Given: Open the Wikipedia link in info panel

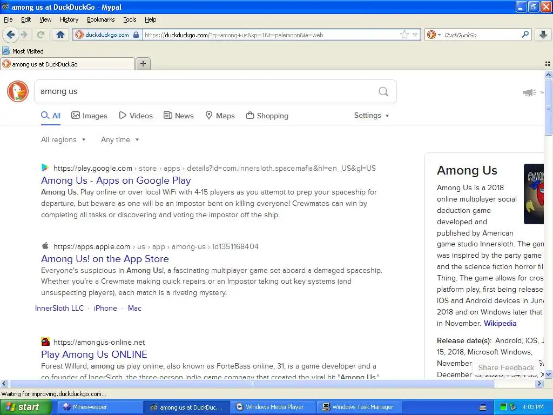Looking at the screenshot, I should point(500,323).
